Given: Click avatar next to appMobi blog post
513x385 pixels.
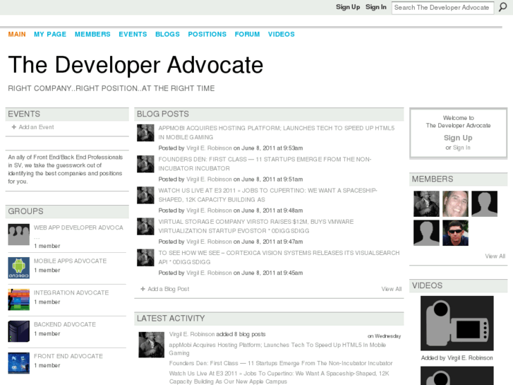Looking at the screenshot, I should pyautogui.click(x=145, y=133).
